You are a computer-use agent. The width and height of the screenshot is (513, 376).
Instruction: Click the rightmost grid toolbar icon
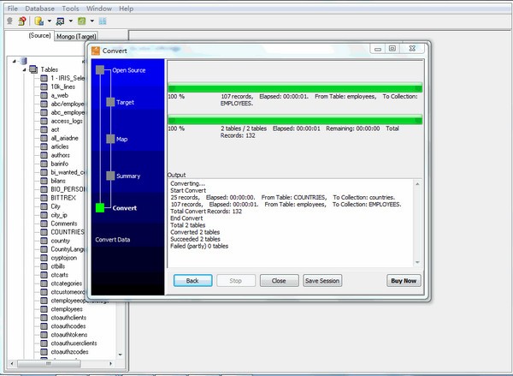pos(103,21)
